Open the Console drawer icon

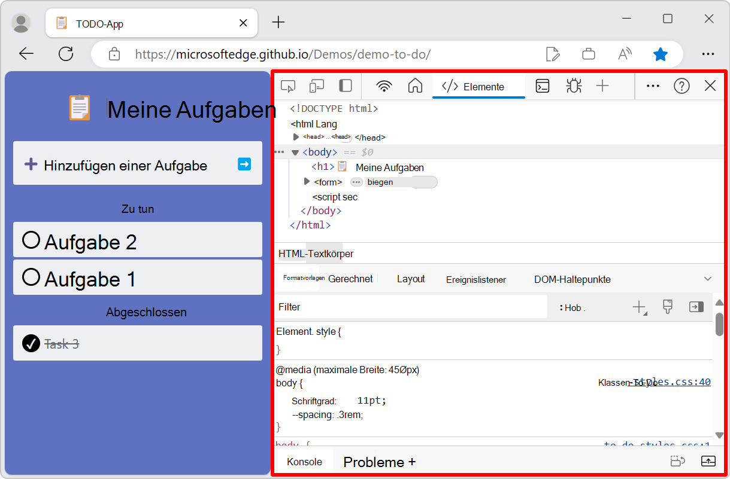point(542,86)
